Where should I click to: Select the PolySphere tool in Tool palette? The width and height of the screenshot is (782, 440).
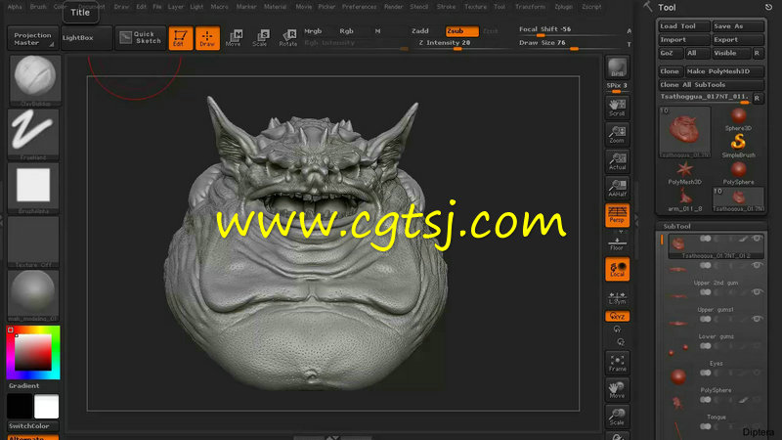point(739,173)
